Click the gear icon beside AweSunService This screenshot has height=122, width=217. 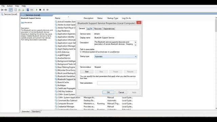point(56,58)
